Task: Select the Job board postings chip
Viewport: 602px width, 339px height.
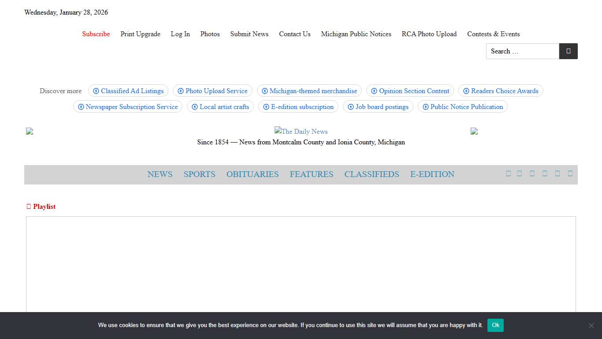Action: pyautogui.click(x=378, y=107)
